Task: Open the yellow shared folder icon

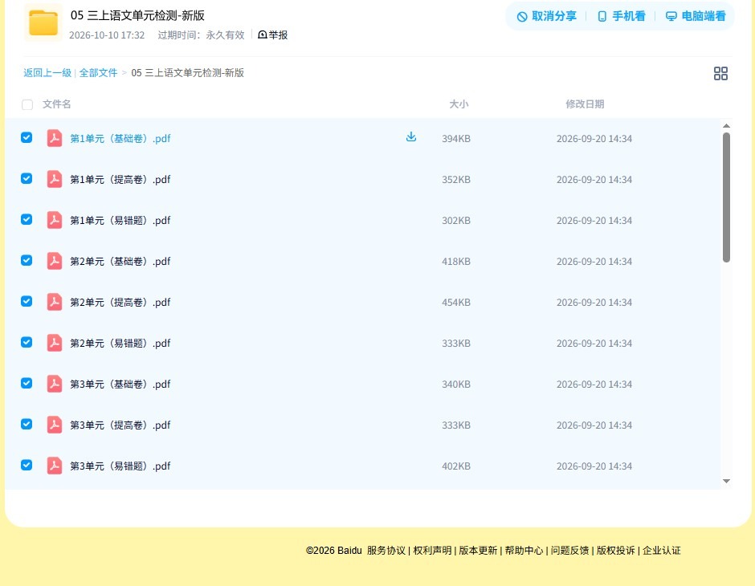Action: pos(43,22)
